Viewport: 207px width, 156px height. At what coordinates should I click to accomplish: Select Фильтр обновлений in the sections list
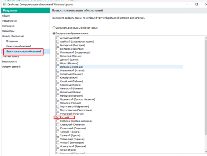(x=13, y=36)
